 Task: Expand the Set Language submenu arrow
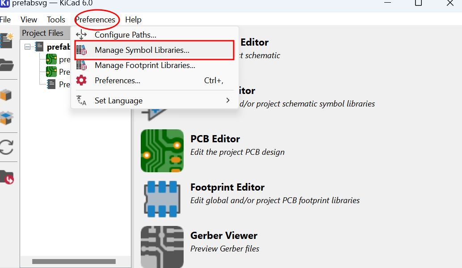(x=228, y=100)
